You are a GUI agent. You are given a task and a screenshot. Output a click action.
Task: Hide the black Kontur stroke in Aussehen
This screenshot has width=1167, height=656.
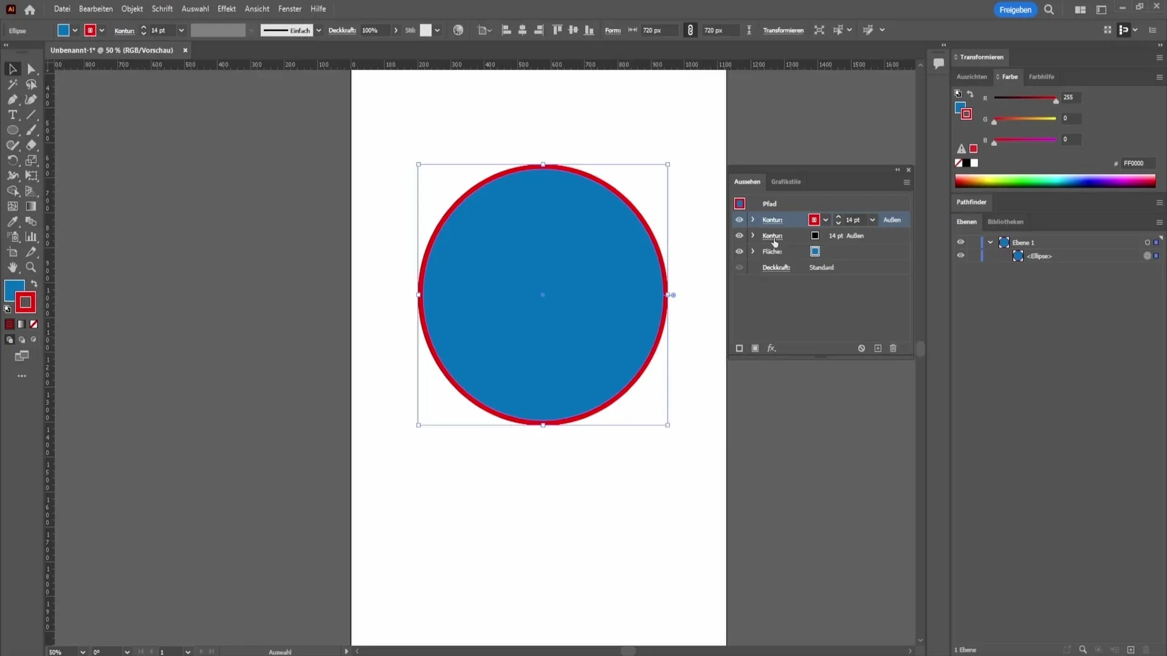739,236
